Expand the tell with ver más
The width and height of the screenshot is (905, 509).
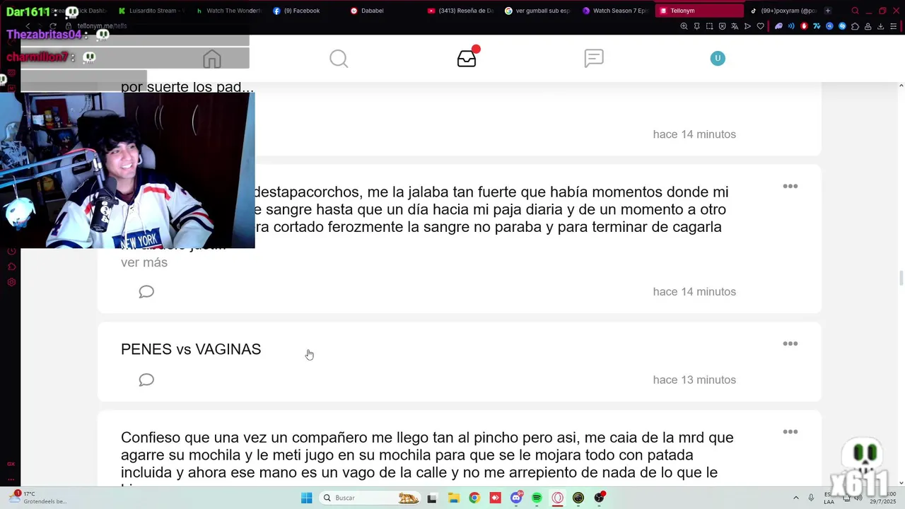[144, 262]
